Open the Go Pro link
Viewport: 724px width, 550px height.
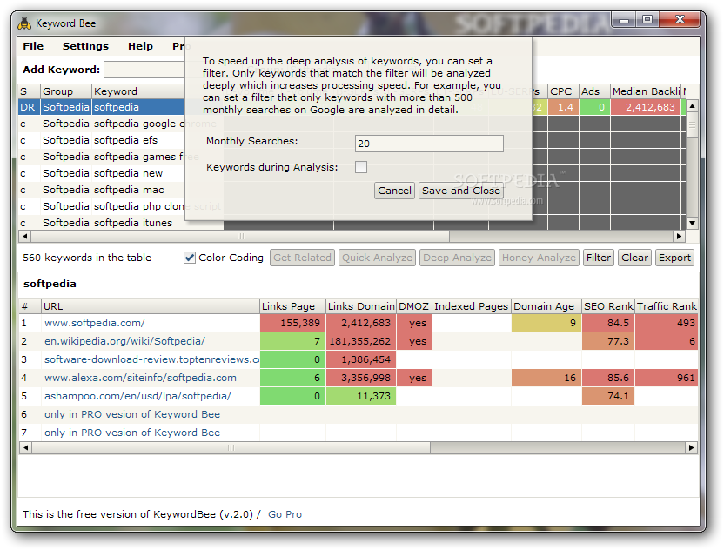285,514
